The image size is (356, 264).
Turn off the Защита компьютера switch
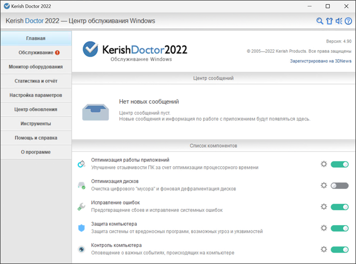[x=339, y=228]
